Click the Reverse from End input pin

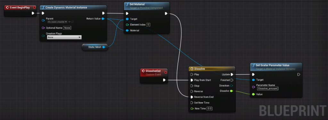coord(192,97)
